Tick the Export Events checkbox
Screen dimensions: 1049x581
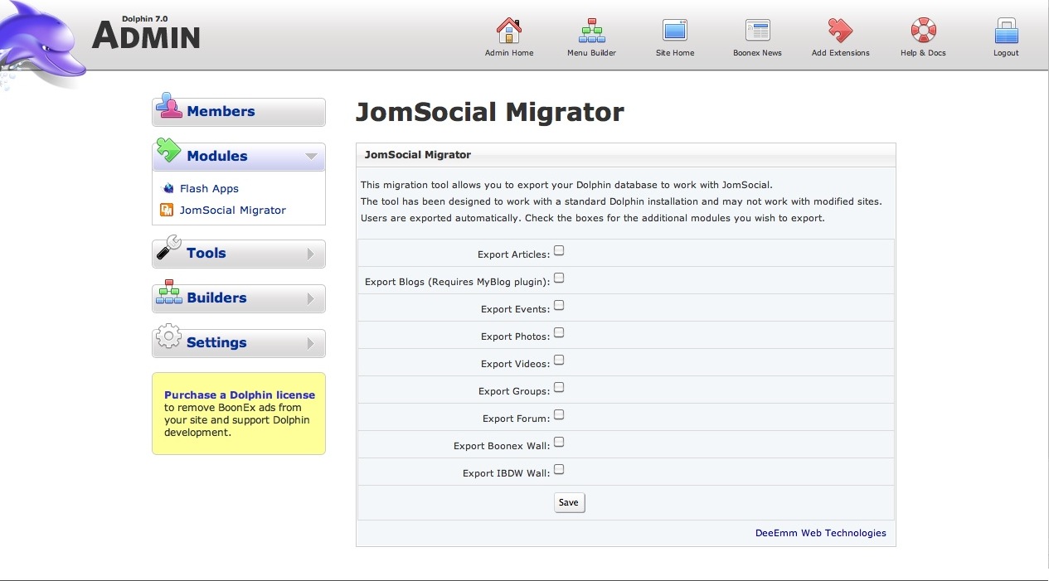pos(559,305)
